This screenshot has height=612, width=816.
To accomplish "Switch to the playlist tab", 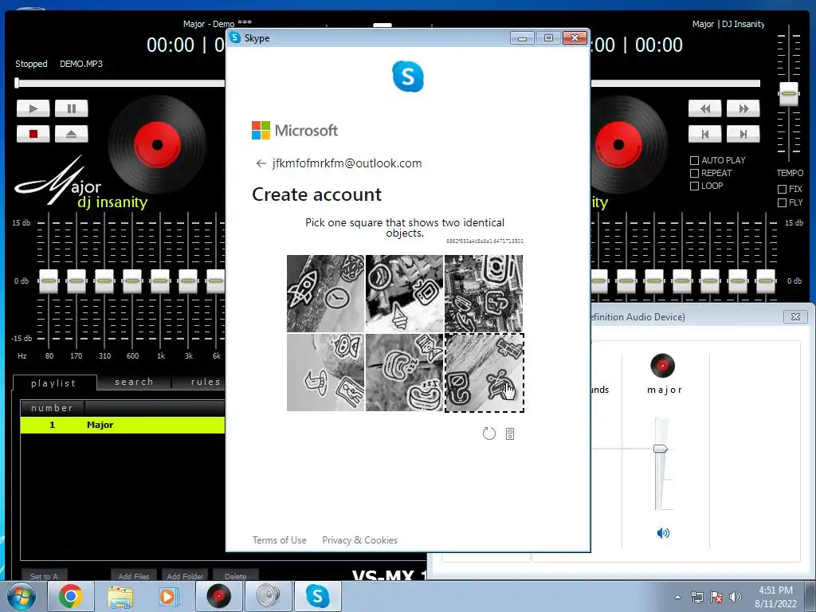I will (x=54, y=383).
